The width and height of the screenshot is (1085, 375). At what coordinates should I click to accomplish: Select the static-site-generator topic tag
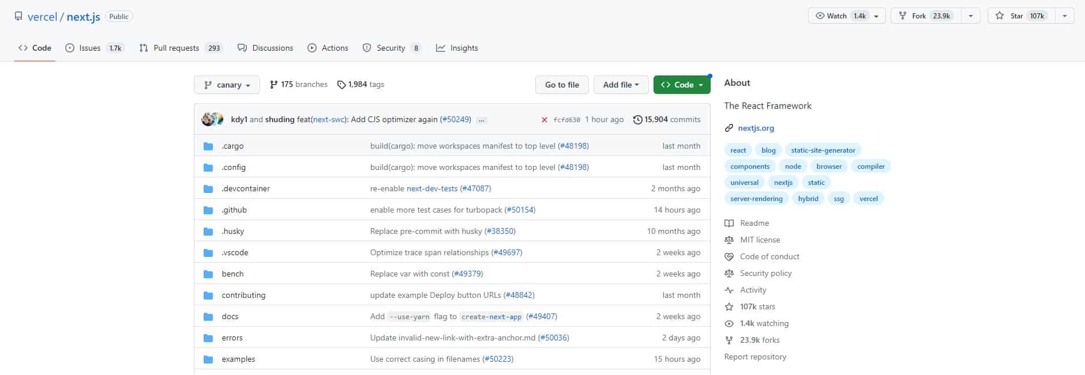click(823, 150)
